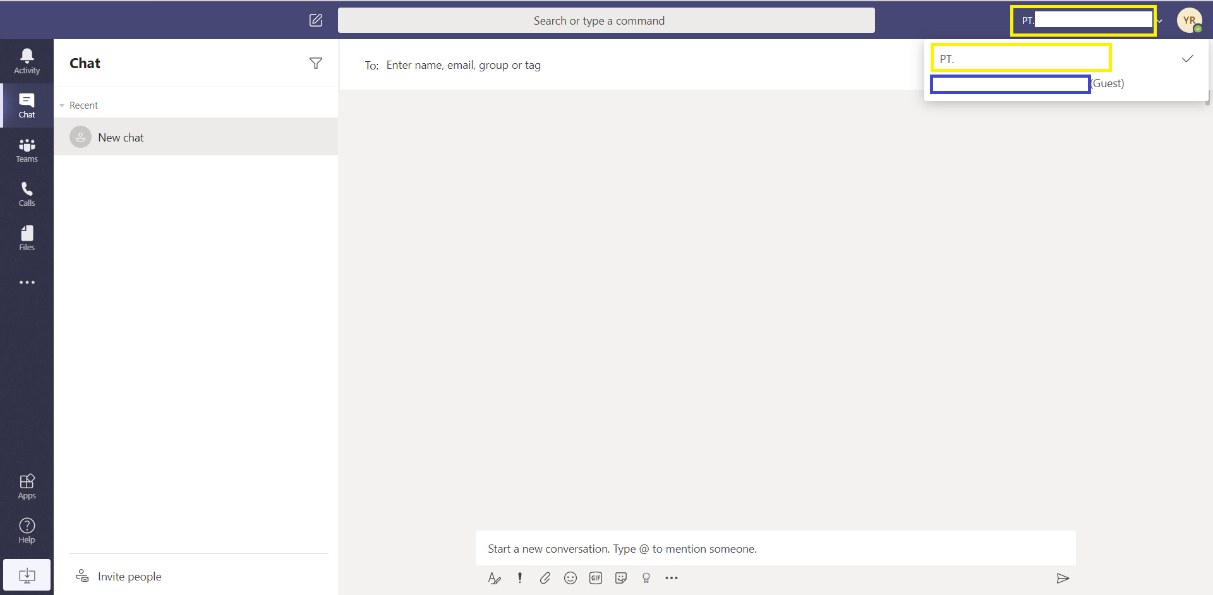Viewport: 1213px width, 595px height.
Task: Select the New chat conversation
Action: (196, 137)
